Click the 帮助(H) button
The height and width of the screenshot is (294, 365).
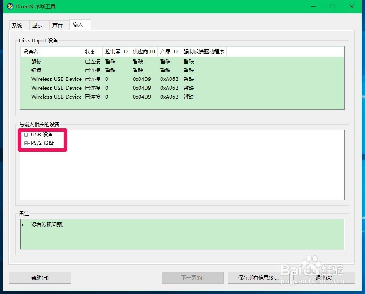(40, 277)
